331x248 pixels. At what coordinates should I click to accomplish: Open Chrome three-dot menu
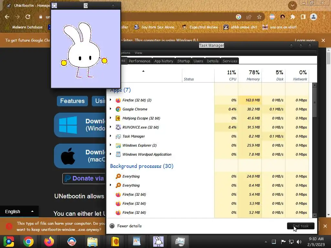click(x=324, y=17)
